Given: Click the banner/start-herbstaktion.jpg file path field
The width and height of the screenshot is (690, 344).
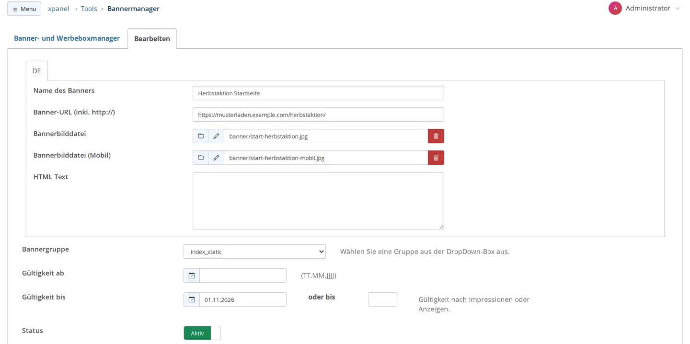Looking at the screenshot, I should pyautogui.click(x=326, y=136).
